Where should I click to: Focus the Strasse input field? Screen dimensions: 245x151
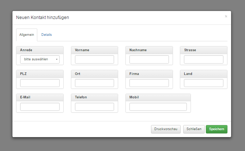point(203,59)
